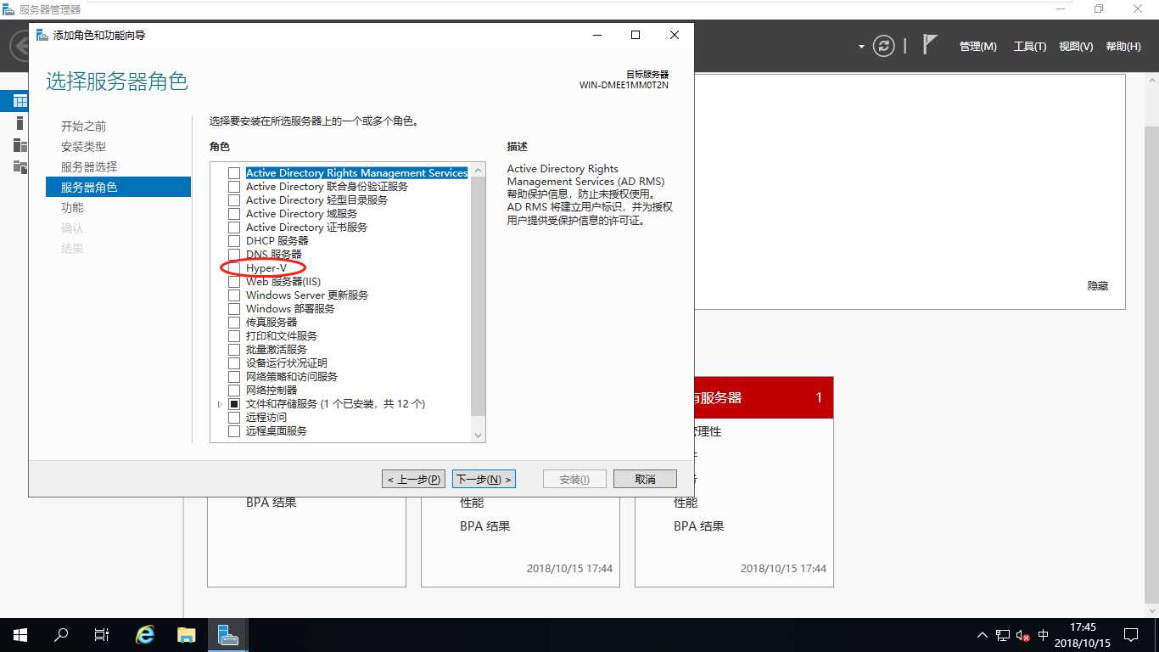Show hidden tray icons chevron

coord(983,635)
